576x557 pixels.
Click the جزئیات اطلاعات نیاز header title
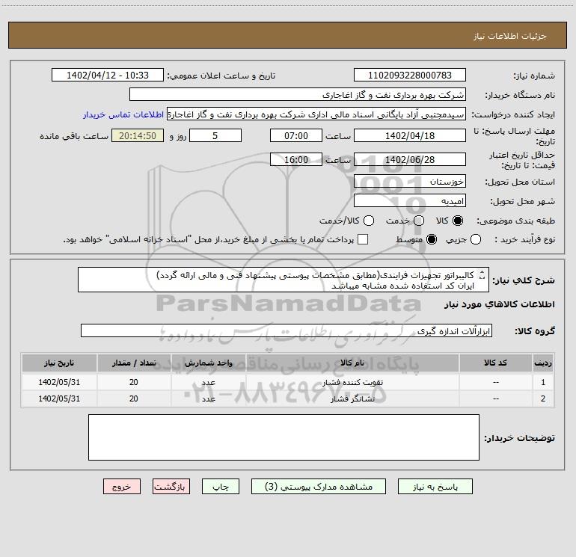point(510,36)
